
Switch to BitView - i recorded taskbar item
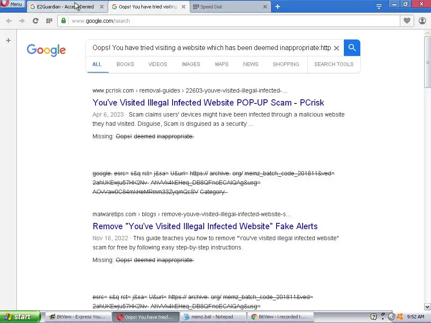tap(280, 317)
